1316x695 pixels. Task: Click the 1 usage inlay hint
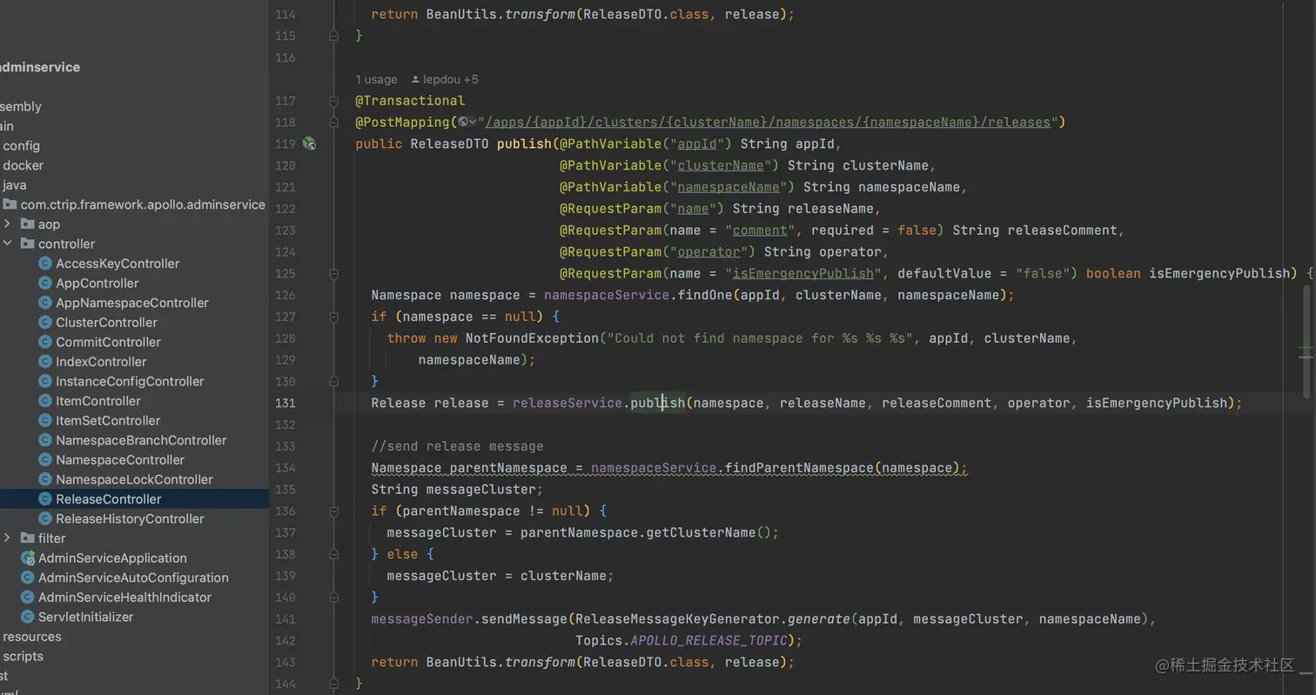pyautogui.click(x=376, y=79)
